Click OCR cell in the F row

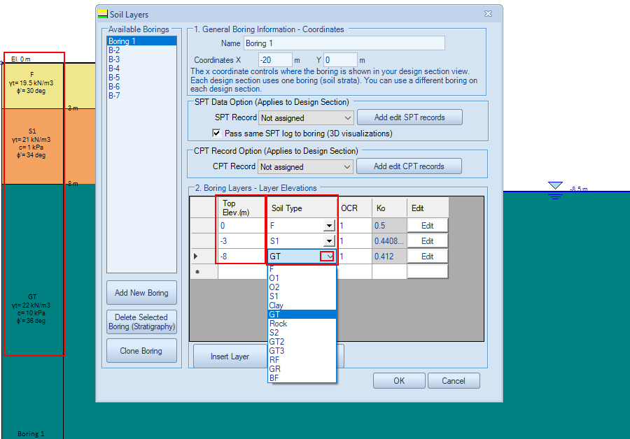coord(354,226)
